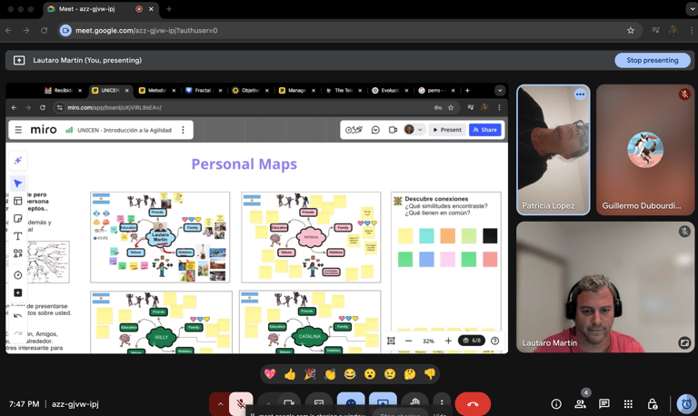Expand Miro user avatar dropdown
The image size is (698, 416).
(x=420, y=130)
